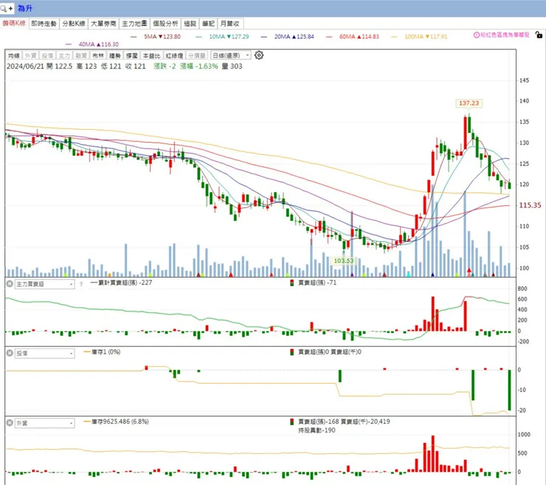Open the 大量券商 tab
This screenshot has width=546, height=485.
103,24
